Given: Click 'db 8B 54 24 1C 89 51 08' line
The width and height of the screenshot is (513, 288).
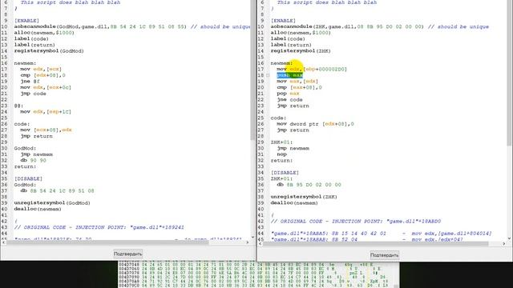Looking at the screenshot, I should [x=57, y=190].
